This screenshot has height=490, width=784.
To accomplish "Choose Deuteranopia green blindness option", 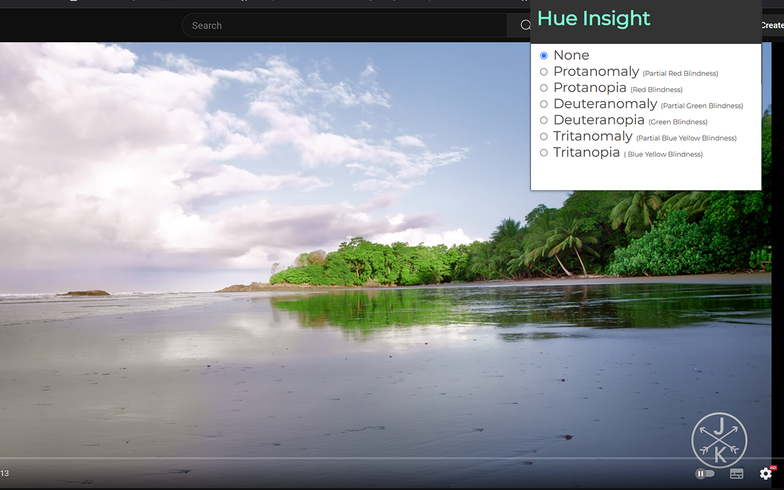I will point(543,120).
